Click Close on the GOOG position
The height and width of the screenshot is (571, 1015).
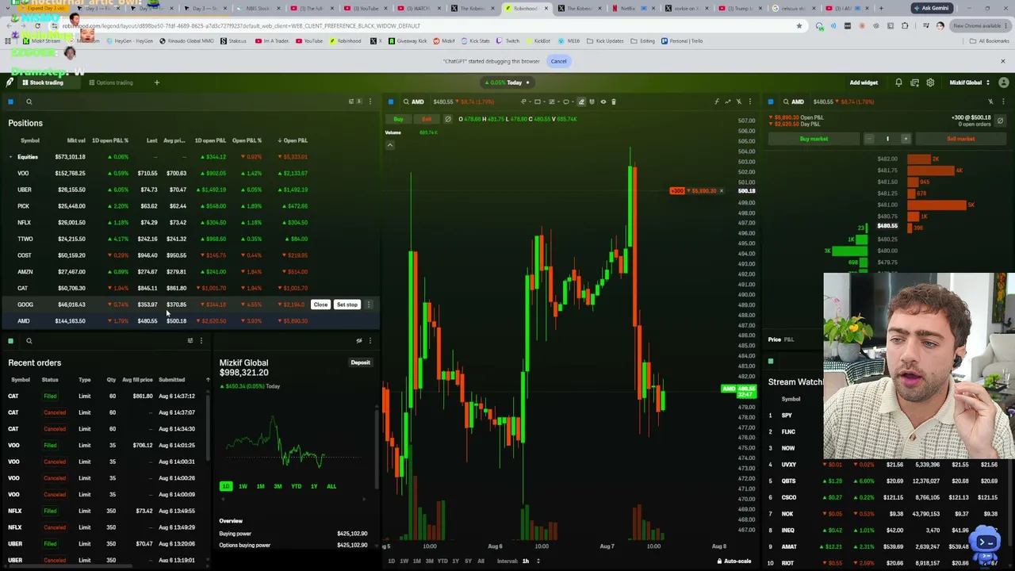(x=320, y=305)
